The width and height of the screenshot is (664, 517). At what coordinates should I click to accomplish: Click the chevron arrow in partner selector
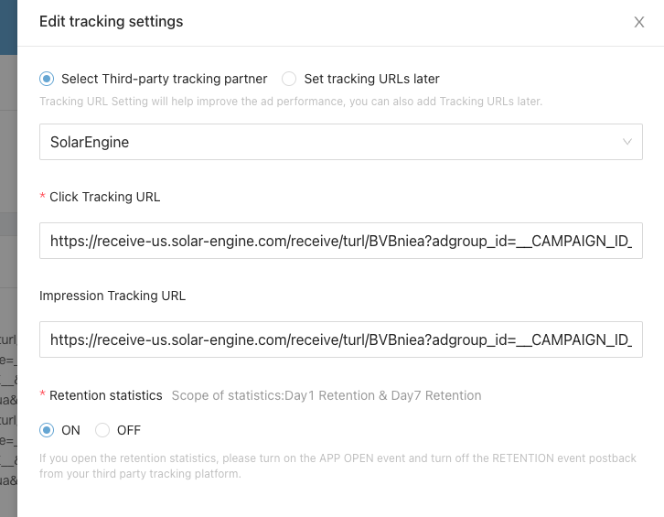[627, 142]
